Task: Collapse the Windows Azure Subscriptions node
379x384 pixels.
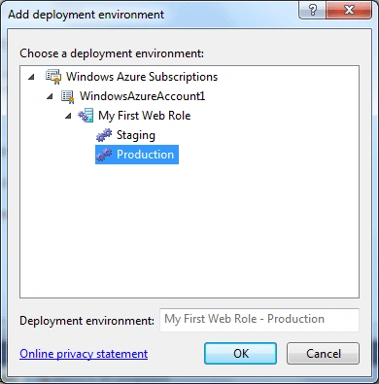Action: tap(31, 77)
